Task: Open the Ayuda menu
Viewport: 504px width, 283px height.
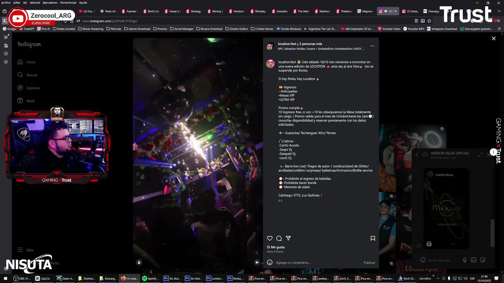Action: 83,2
